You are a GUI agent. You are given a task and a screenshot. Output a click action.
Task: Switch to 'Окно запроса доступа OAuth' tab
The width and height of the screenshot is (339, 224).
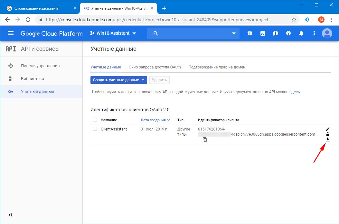[155, 67]
